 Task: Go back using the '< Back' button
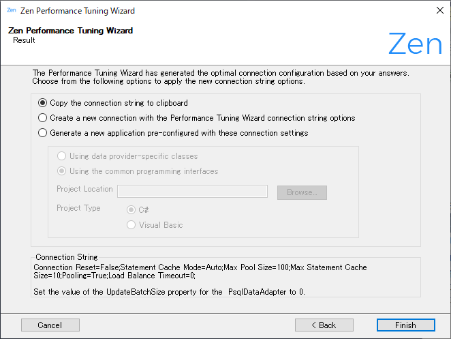click(324, 325)
